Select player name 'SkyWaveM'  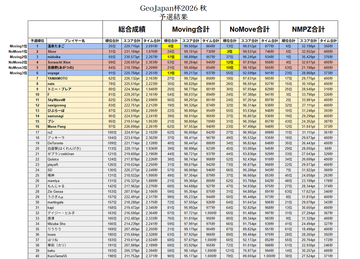[56, 100]
